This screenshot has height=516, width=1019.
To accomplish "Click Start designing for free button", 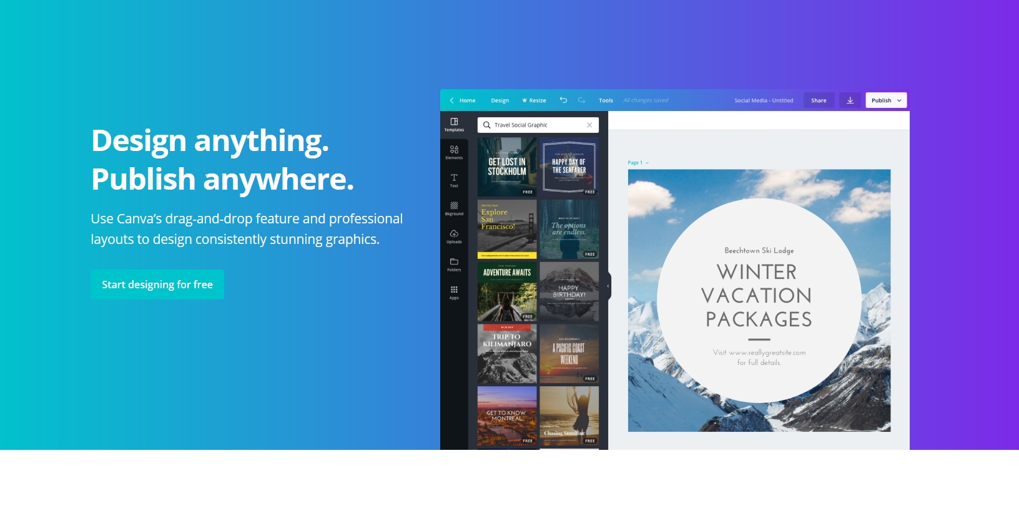I will point(157,285).
